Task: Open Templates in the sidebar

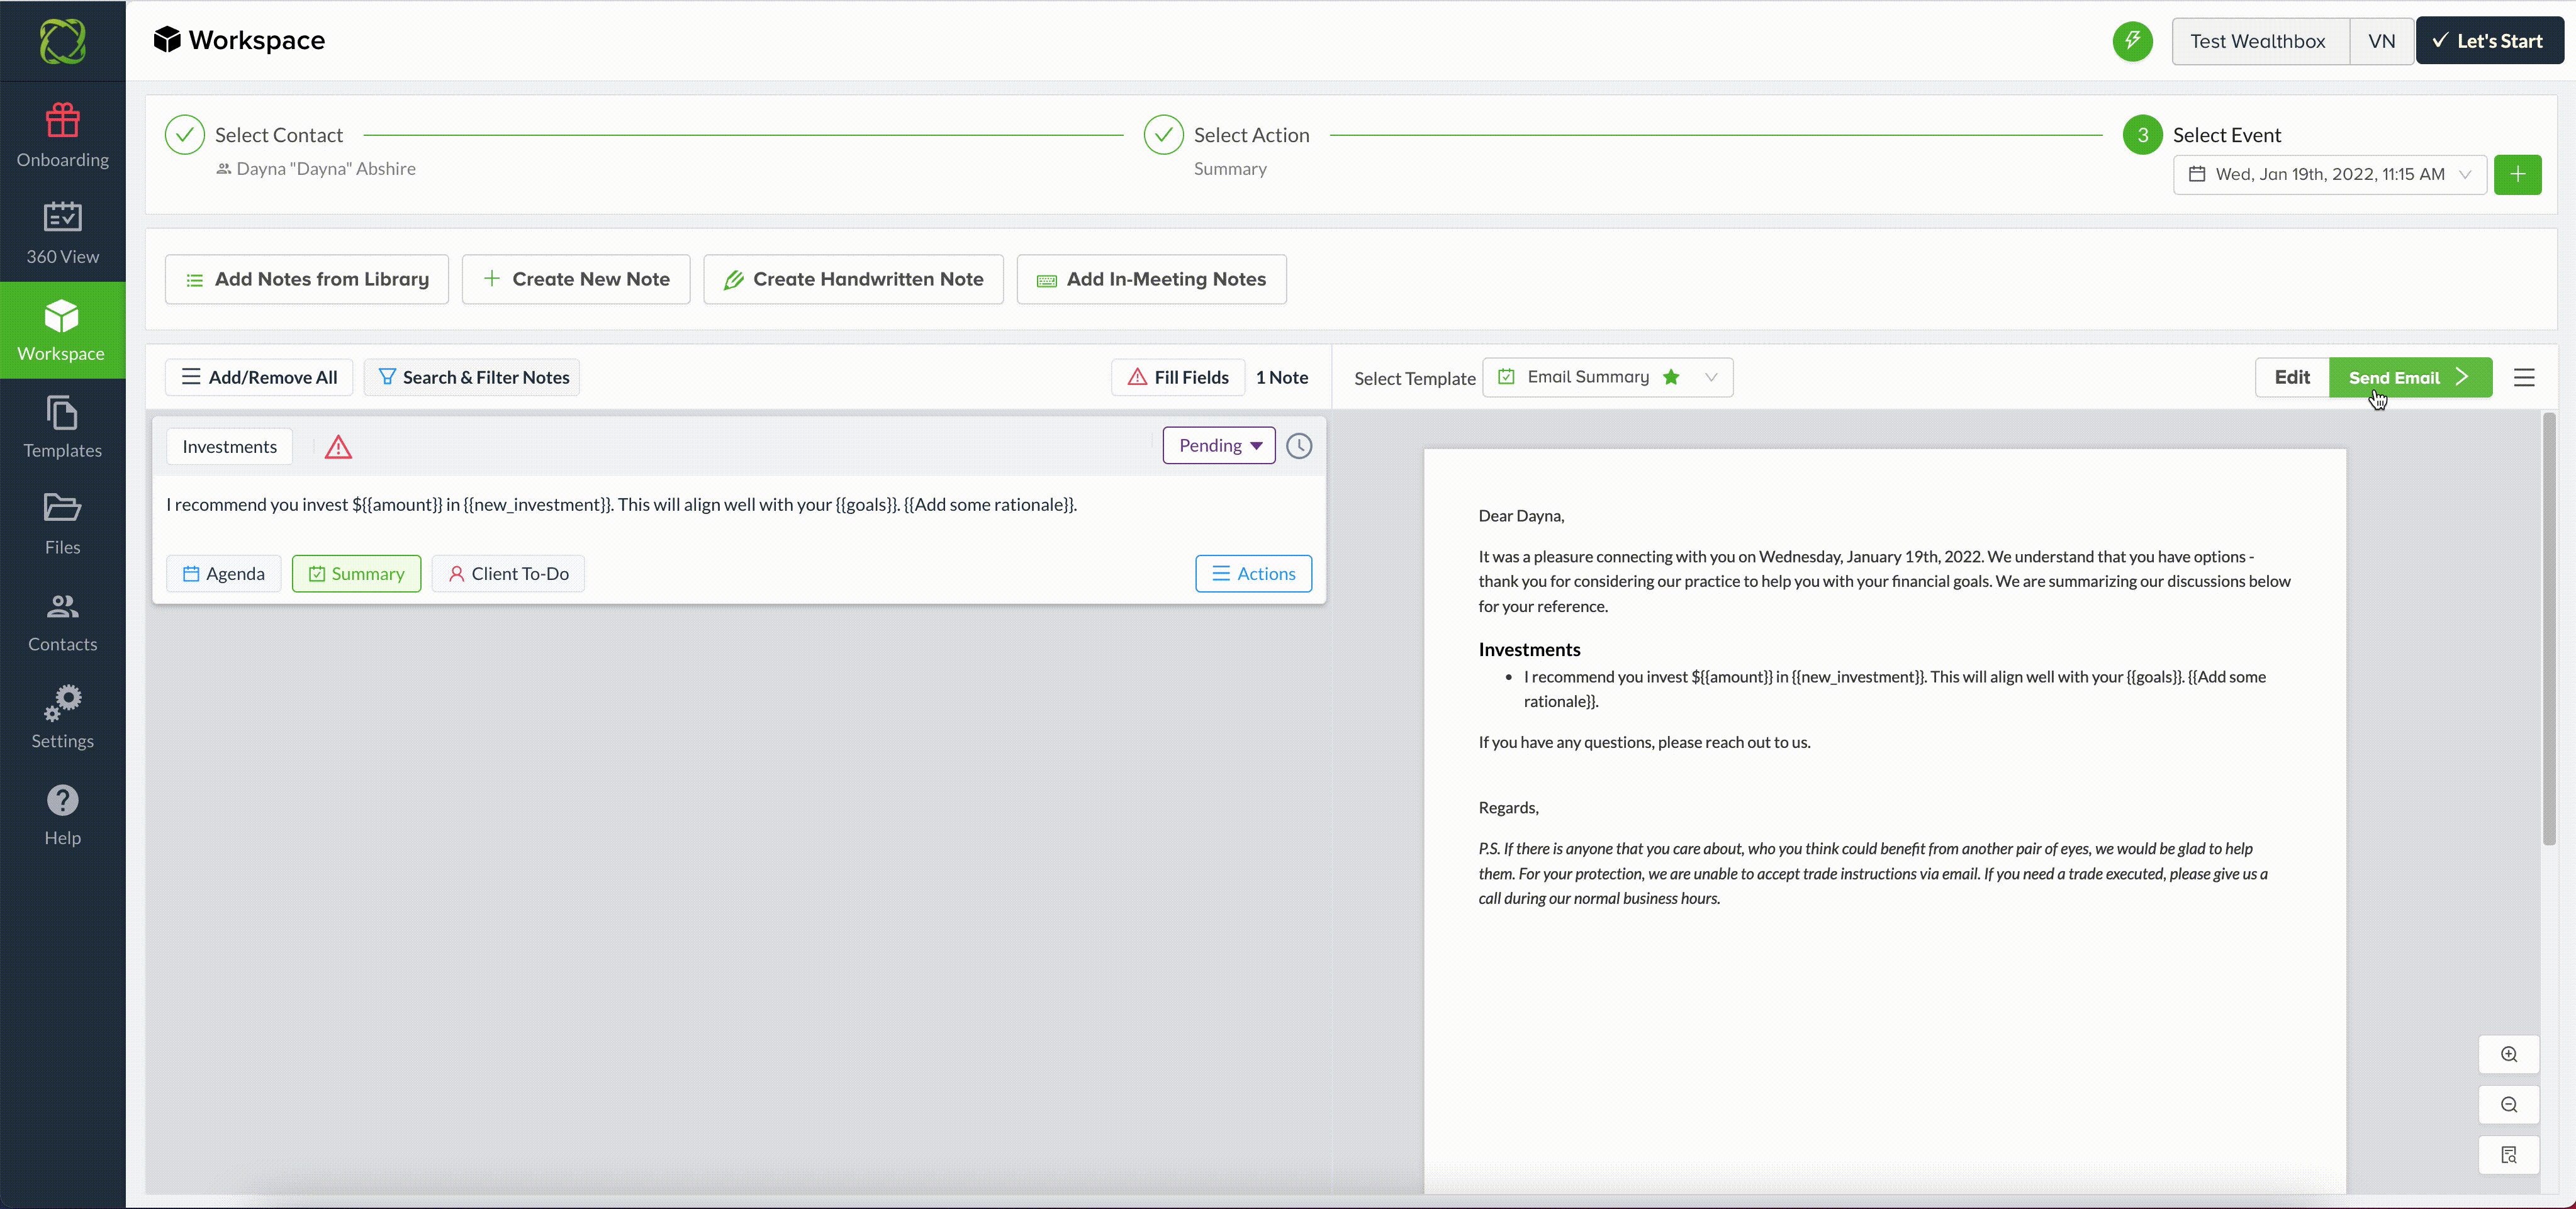Action: point(62,427)
